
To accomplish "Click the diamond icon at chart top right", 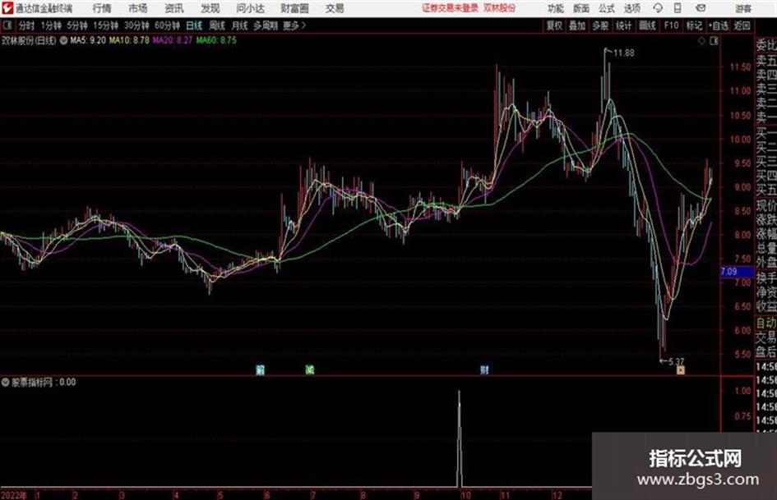I will (701, 41).
